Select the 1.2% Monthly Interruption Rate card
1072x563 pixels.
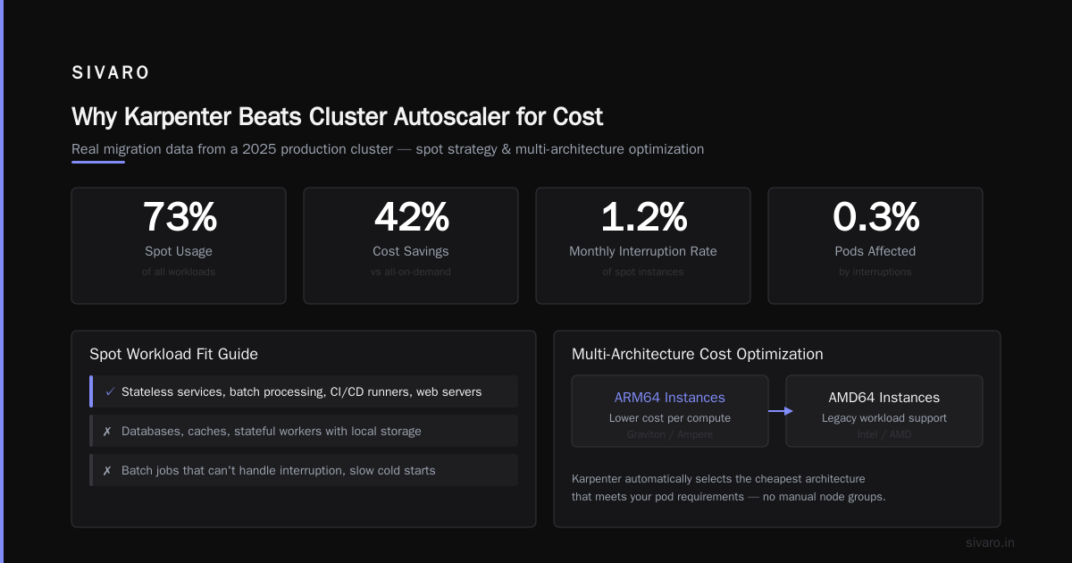(643, 246)
